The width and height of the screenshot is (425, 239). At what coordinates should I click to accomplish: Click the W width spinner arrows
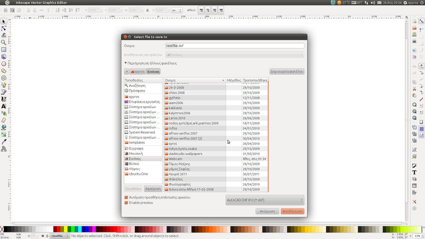(x=142, y=10)
